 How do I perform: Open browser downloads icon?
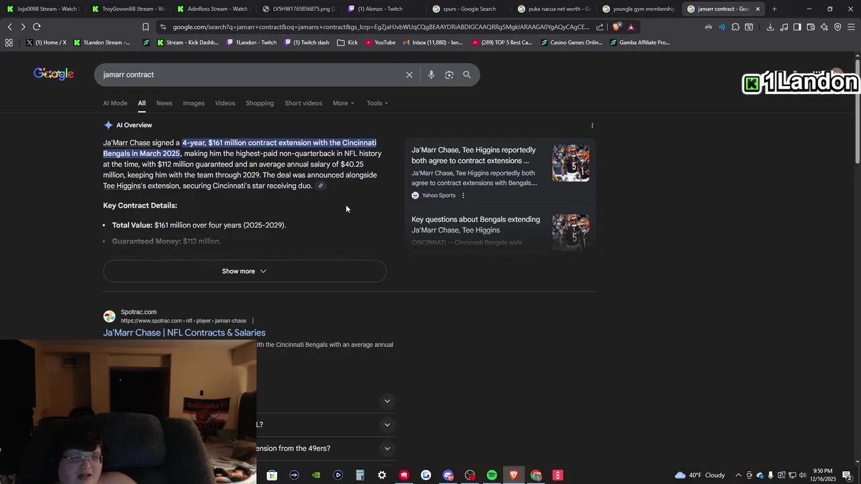click(x=770, y=27)
